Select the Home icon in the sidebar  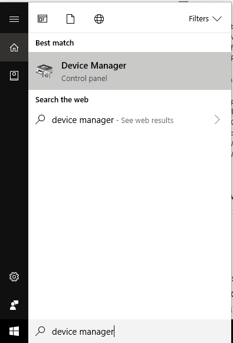[x=14, y=47]
